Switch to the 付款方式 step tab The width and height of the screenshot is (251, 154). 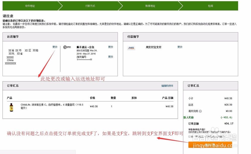click(x=90, y=5)
